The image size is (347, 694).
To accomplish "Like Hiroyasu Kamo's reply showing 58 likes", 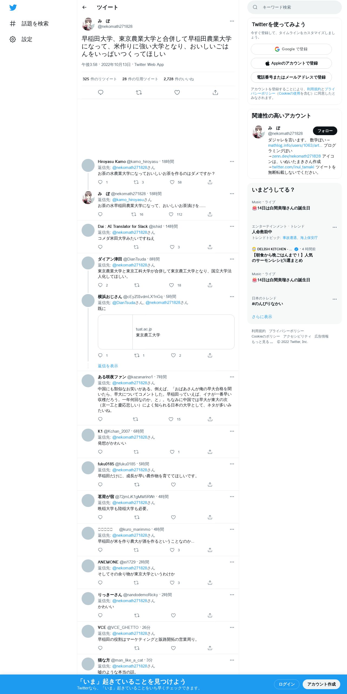I will pos(172,182).
